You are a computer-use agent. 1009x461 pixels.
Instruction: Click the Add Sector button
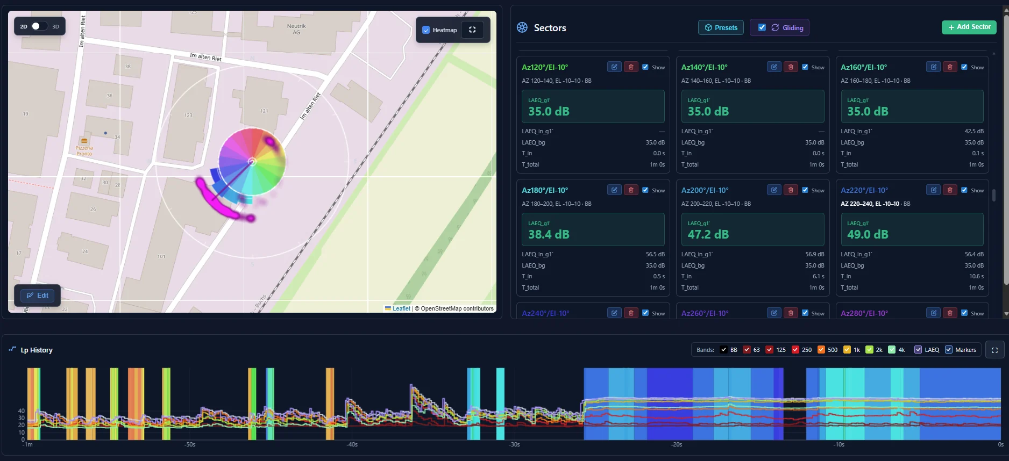click(x=969, y=27)
